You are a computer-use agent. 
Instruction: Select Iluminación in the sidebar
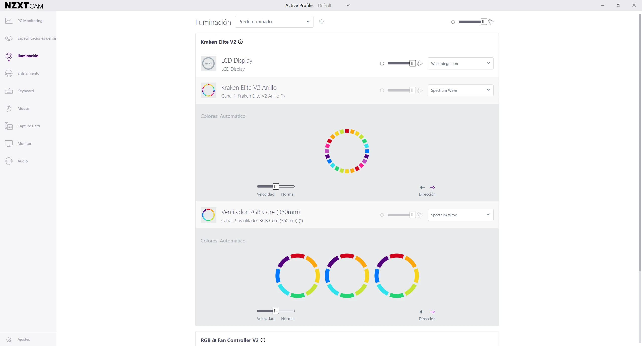[28, 56]
